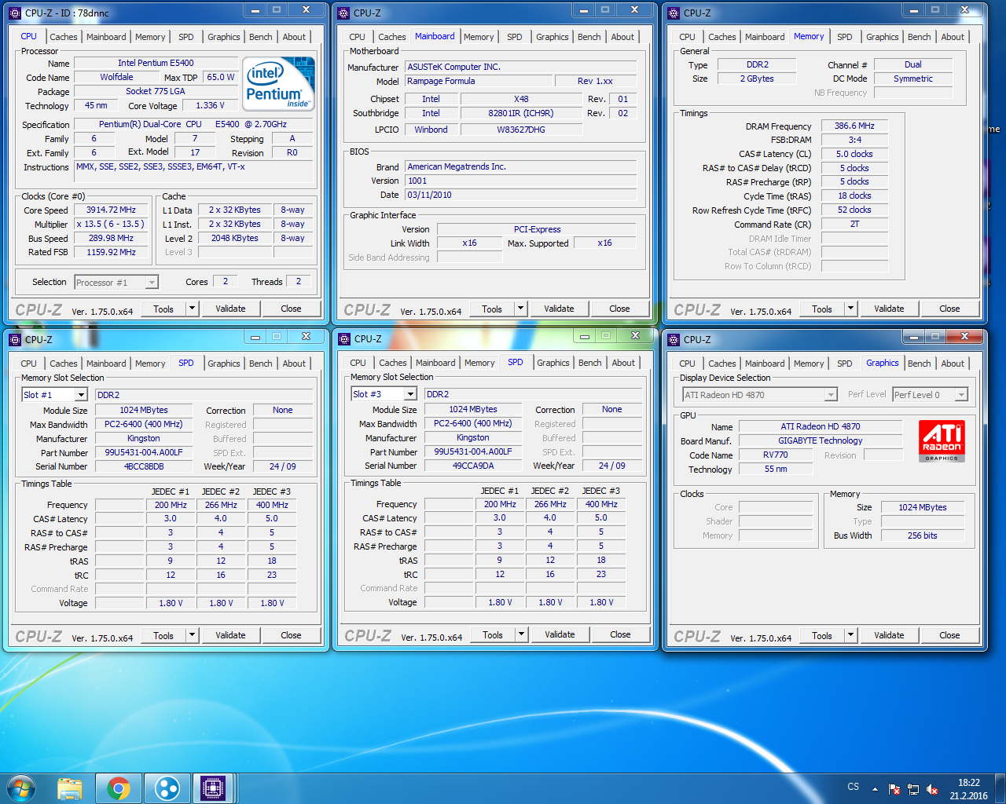Open the Tools dropdown arrow in the Graphics window
The height and width of the screenshot is (804, 1006).
click(850, 635)
